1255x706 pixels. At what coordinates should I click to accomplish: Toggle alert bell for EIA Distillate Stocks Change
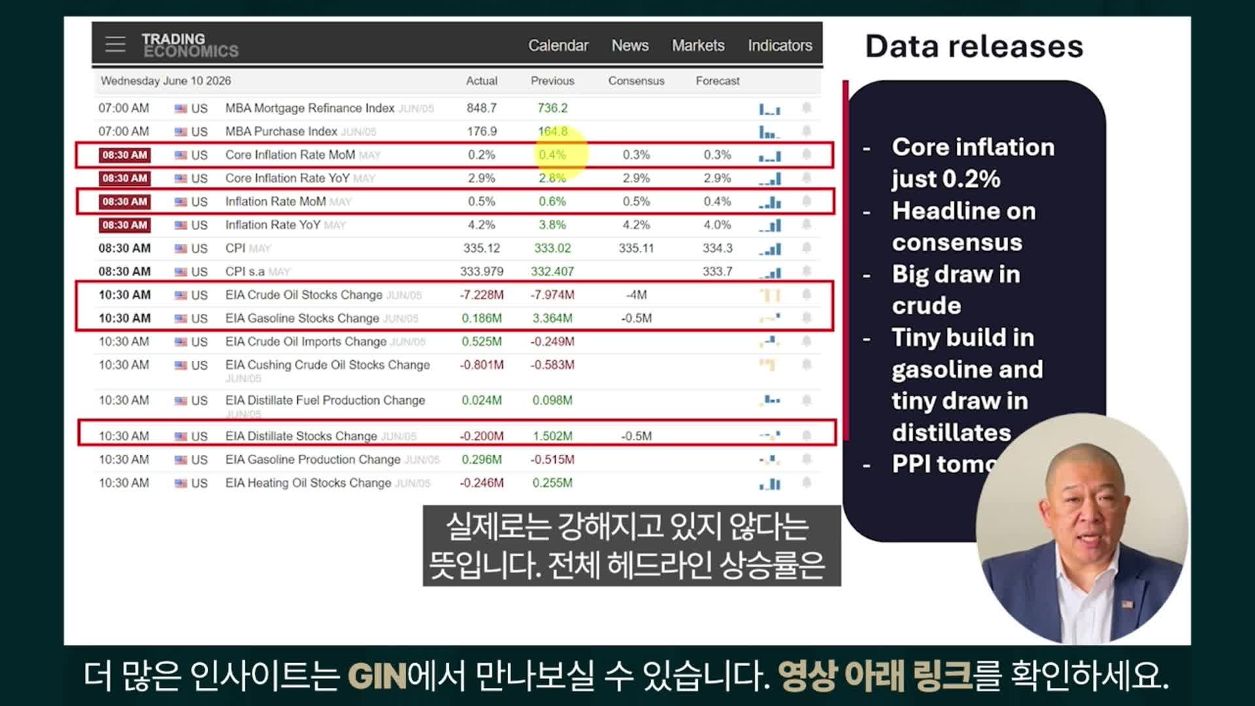pos(807,435)
